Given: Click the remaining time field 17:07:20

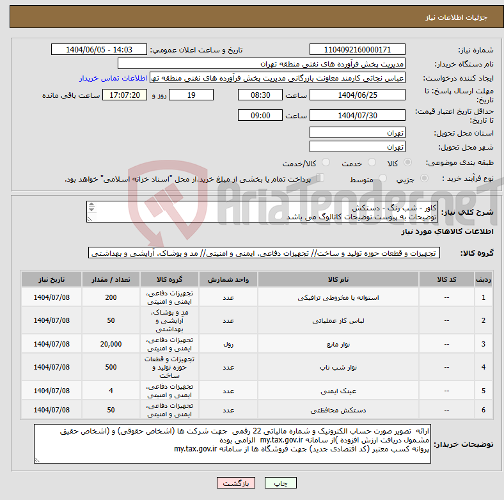Looking at the screenshot, I should point(125,95).
